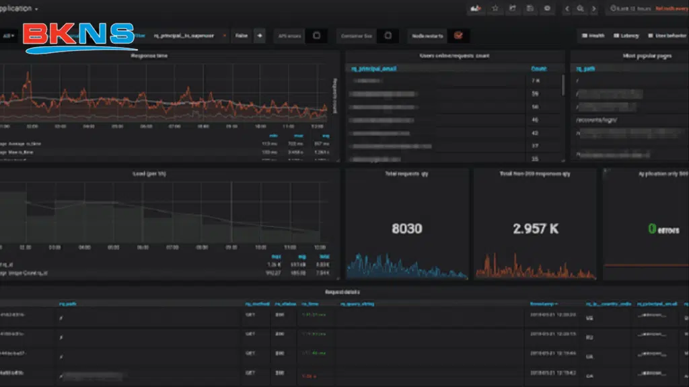This screenshot has width=689, height=387.
Task: Sort users table by Count column
Action: [x=539, y=69]
